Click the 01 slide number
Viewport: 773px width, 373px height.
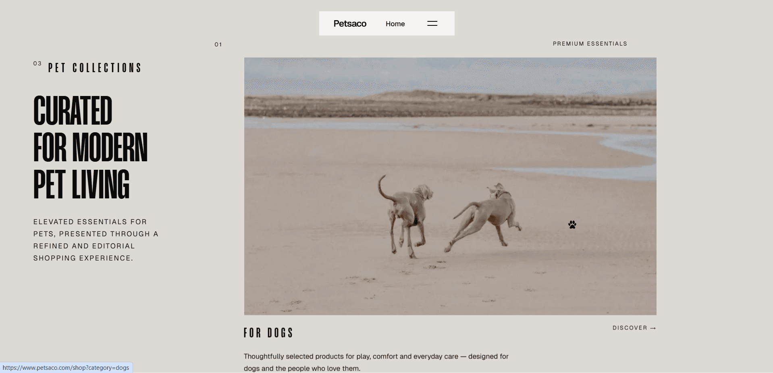tap(218, 44)
